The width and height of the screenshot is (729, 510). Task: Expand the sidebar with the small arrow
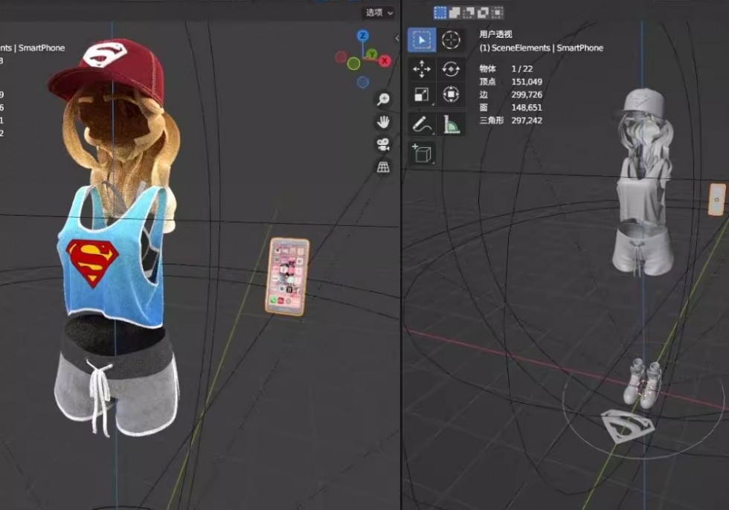point(396,38)
